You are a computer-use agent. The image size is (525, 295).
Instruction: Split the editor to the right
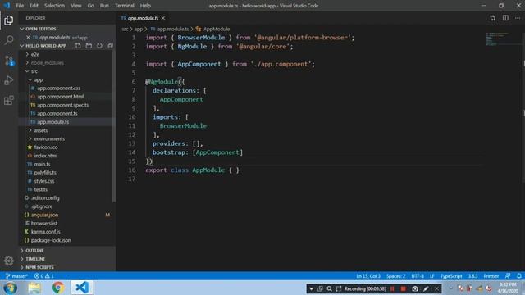505,18
